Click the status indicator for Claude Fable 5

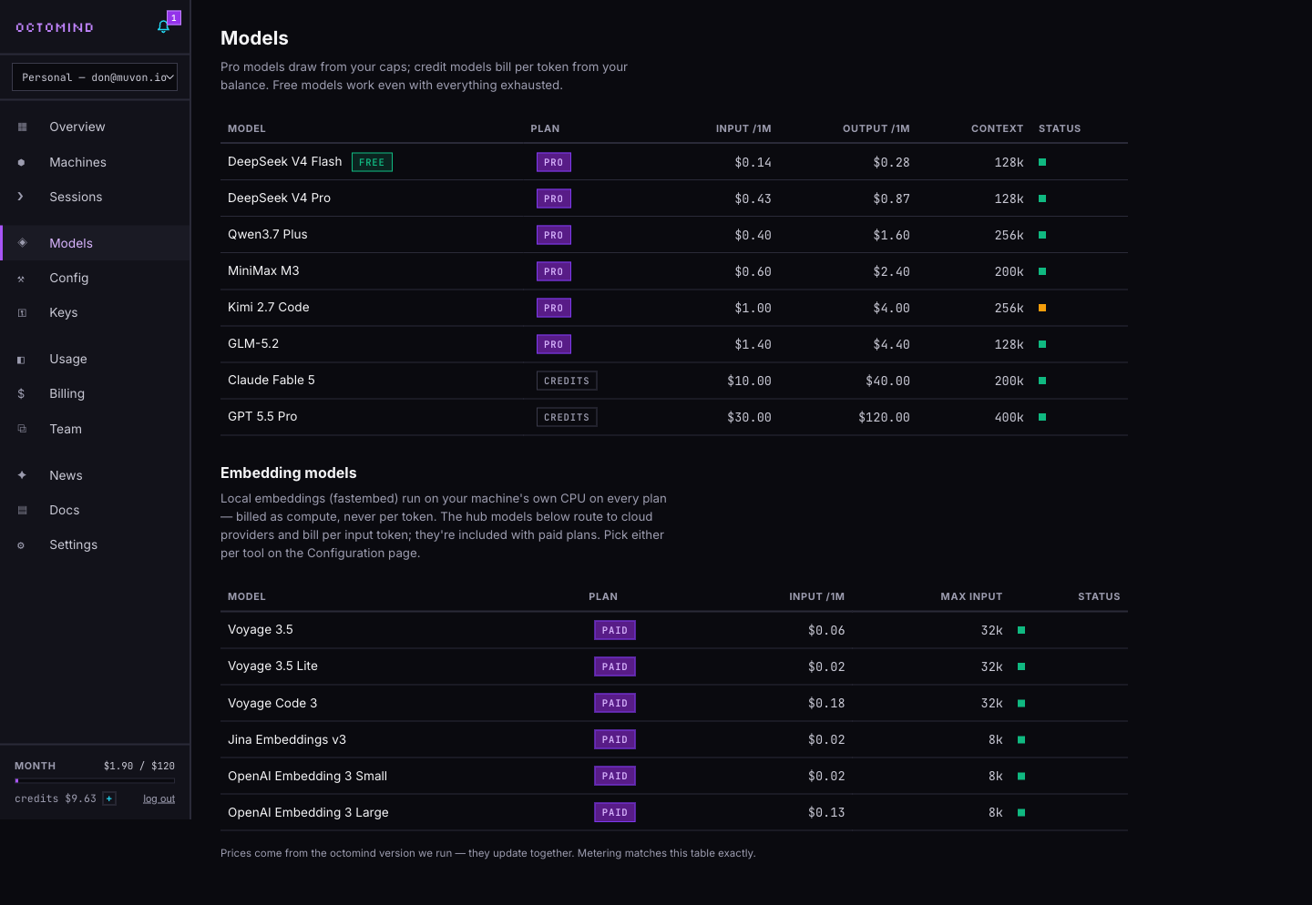pyautogui.click(x=1042, y=381)
